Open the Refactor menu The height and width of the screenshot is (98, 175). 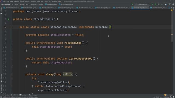pyautogui.click(x=33, y=1)
